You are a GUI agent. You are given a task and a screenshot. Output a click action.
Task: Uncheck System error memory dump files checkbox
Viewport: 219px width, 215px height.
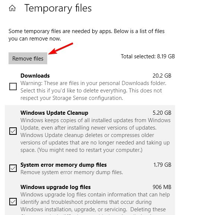pyautogui.click(x=13, y=168)
